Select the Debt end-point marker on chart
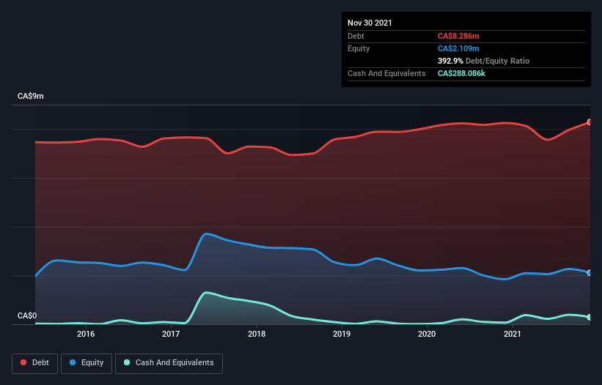602x385 pixels. (590, 122)
